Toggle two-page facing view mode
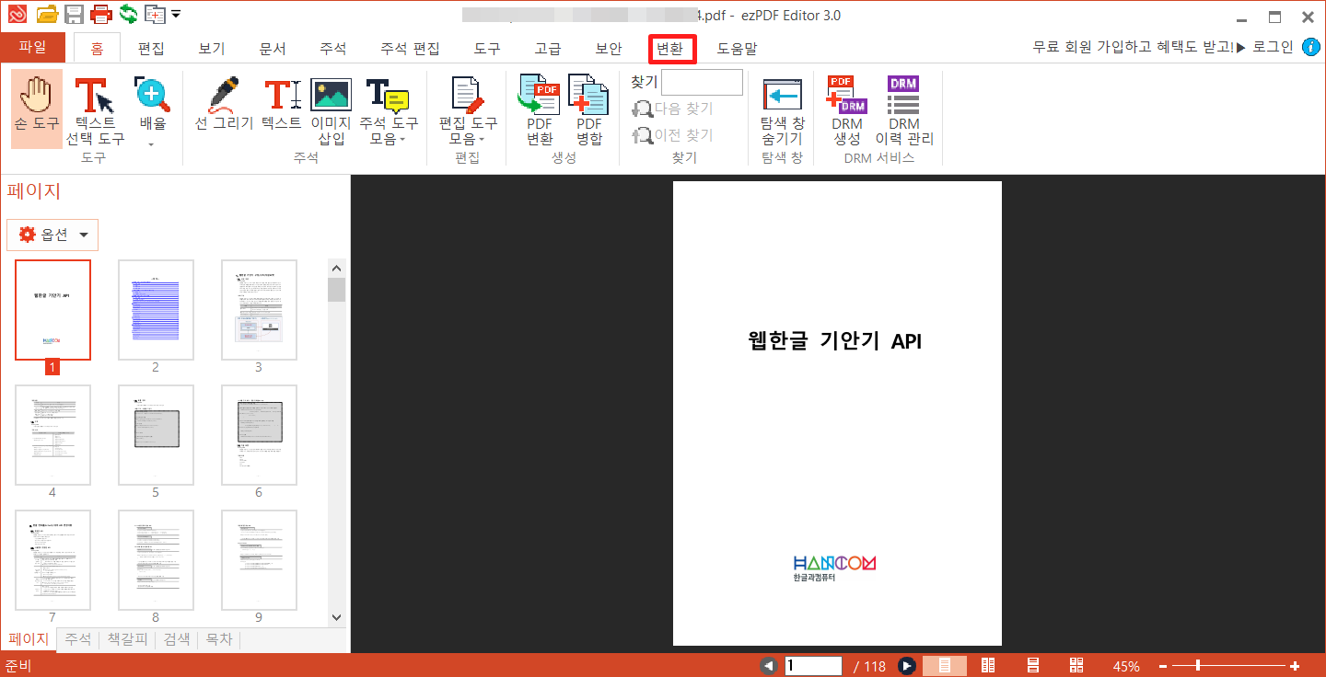 coord(988,666)
